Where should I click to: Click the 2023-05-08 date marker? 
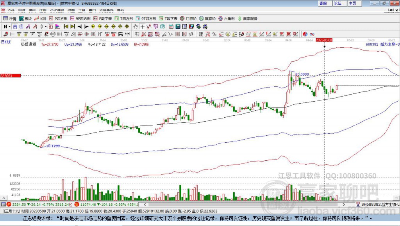pos(324,40)
